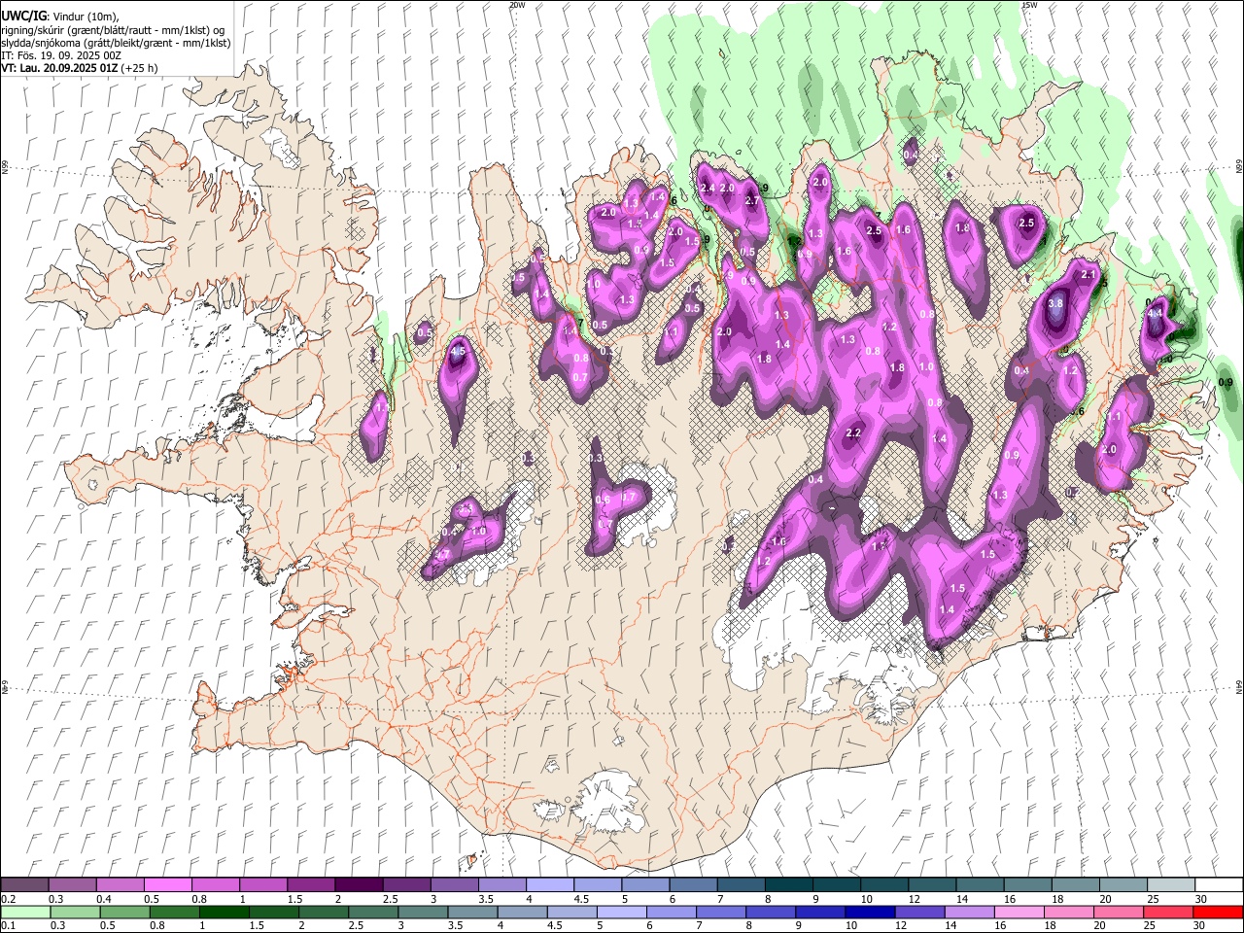The width and height of the screenshot is (1244, 933).
Task: Select the darkest green 1–1.5 rain swatch
Action: [x=224, y=912]
